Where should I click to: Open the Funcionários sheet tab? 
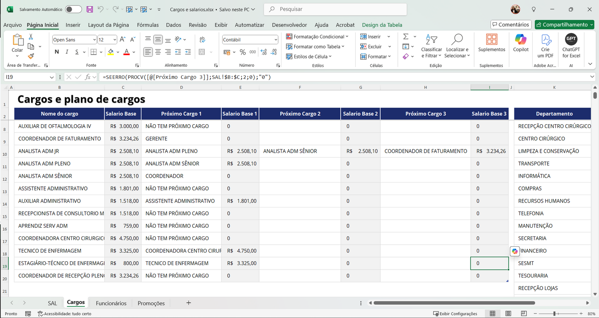(x=111, y=303)
